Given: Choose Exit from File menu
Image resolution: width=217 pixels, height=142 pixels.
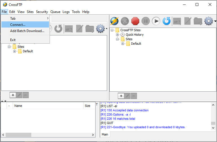Looking at the screenshot, I should coord(25,40).
